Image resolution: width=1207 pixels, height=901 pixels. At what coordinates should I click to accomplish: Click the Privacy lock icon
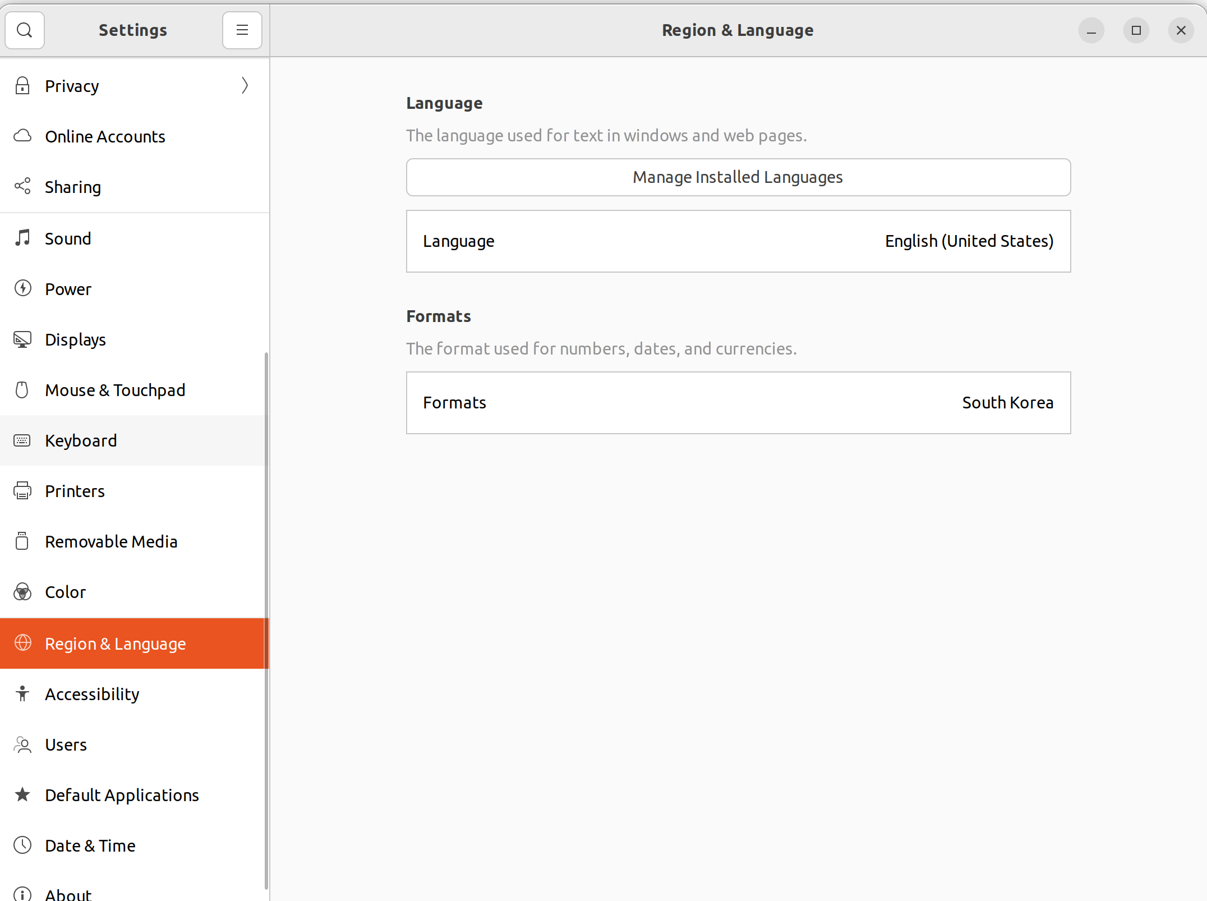(22, 86)
